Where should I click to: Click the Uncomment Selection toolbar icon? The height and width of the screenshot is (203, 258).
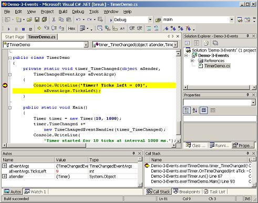(x=156, y=28)
